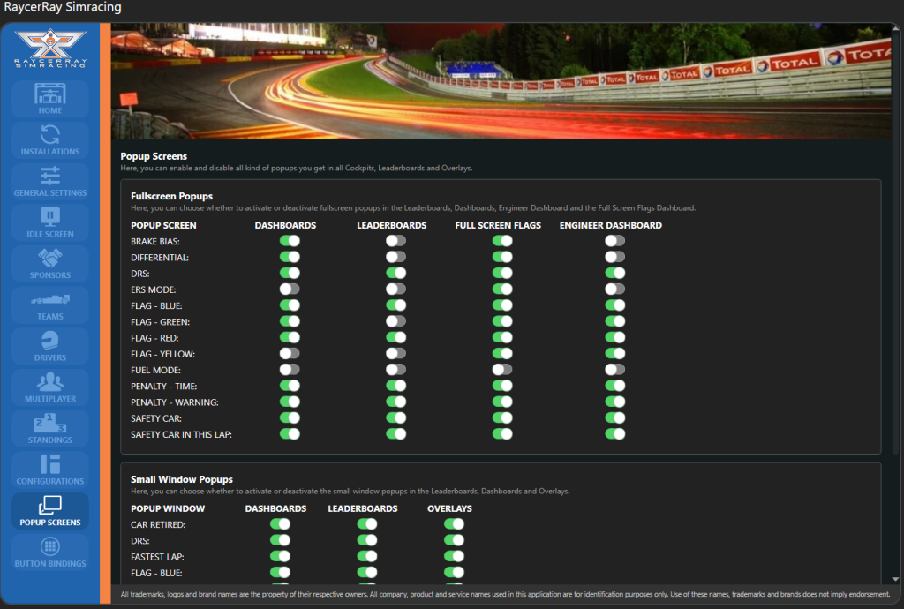The image size is (904, 609).
Task: Disable Car Retired Overlays small popup
Action: click(x=455, y=524)
